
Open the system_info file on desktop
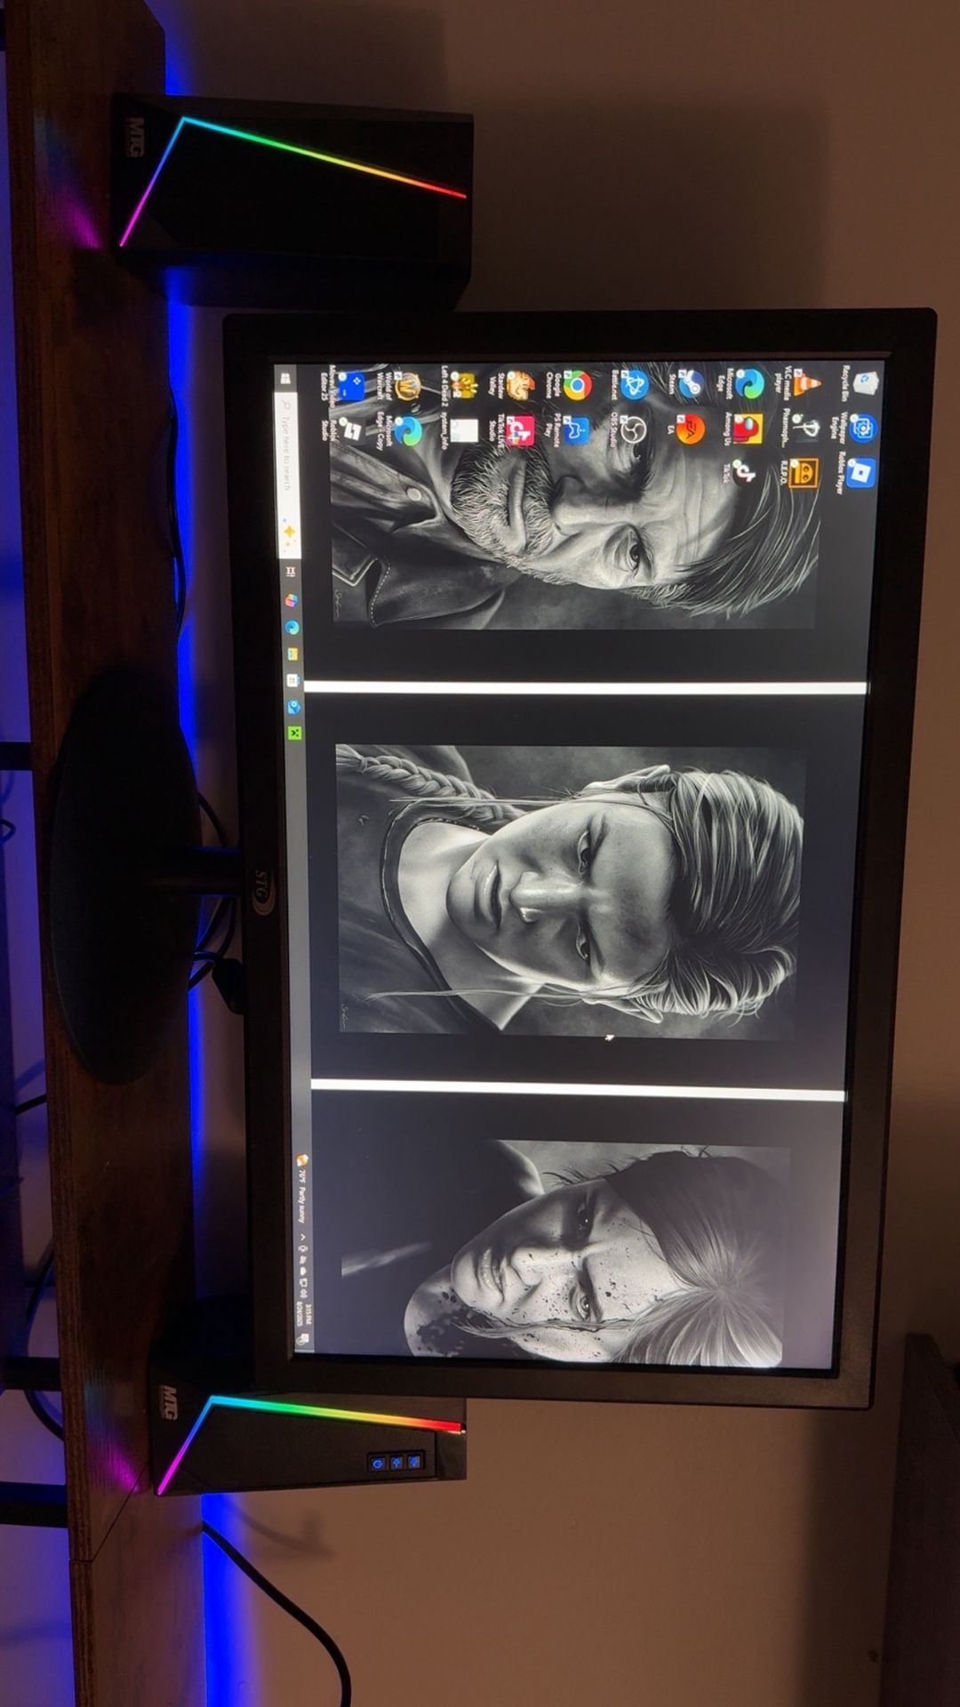459,432
